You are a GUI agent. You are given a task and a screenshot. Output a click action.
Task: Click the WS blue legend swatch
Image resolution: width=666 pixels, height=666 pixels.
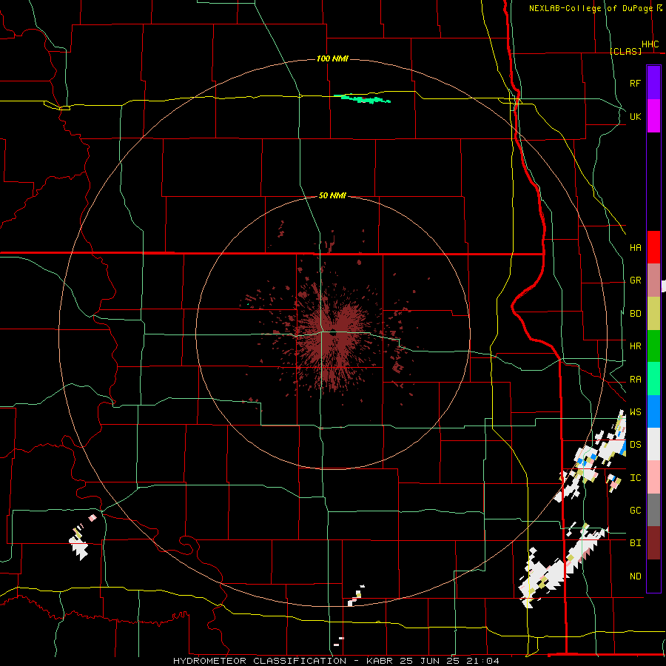653,411
